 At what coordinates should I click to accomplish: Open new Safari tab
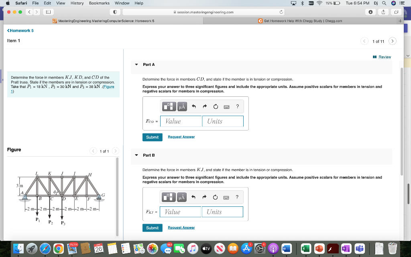pos(400,21)
